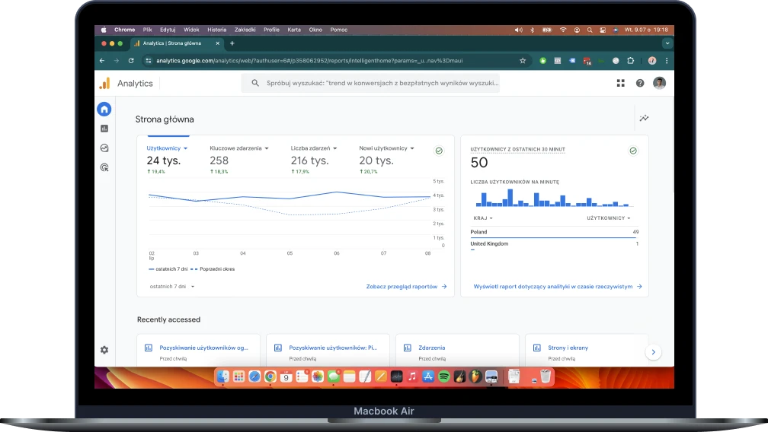Screen dimensions: 768x432
Task: Click the Poland row in the country table
Action: click(x=555, y=232)
